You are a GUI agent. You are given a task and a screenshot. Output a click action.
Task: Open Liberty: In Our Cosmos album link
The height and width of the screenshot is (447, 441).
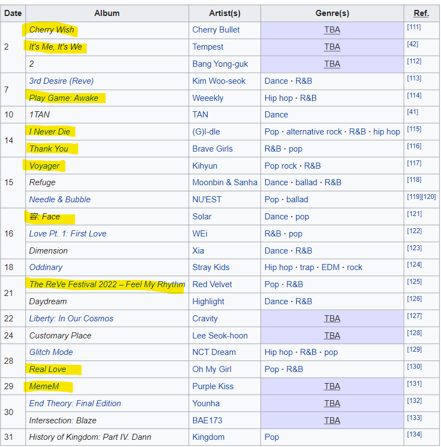pos(71,319)
